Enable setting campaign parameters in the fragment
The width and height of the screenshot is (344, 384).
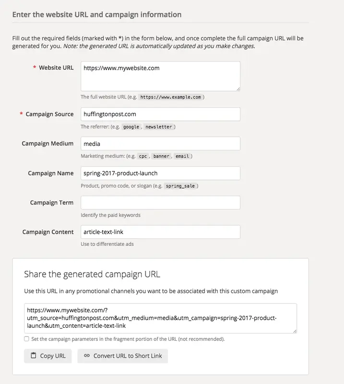tap(26, 339)
